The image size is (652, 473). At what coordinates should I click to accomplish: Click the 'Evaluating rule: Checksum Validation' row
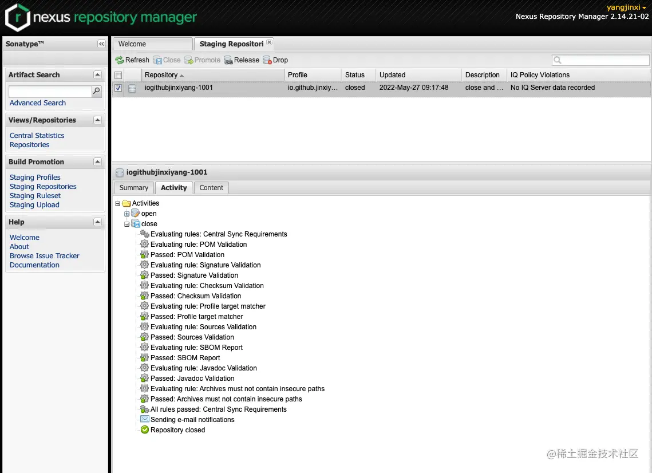[207, 286]
